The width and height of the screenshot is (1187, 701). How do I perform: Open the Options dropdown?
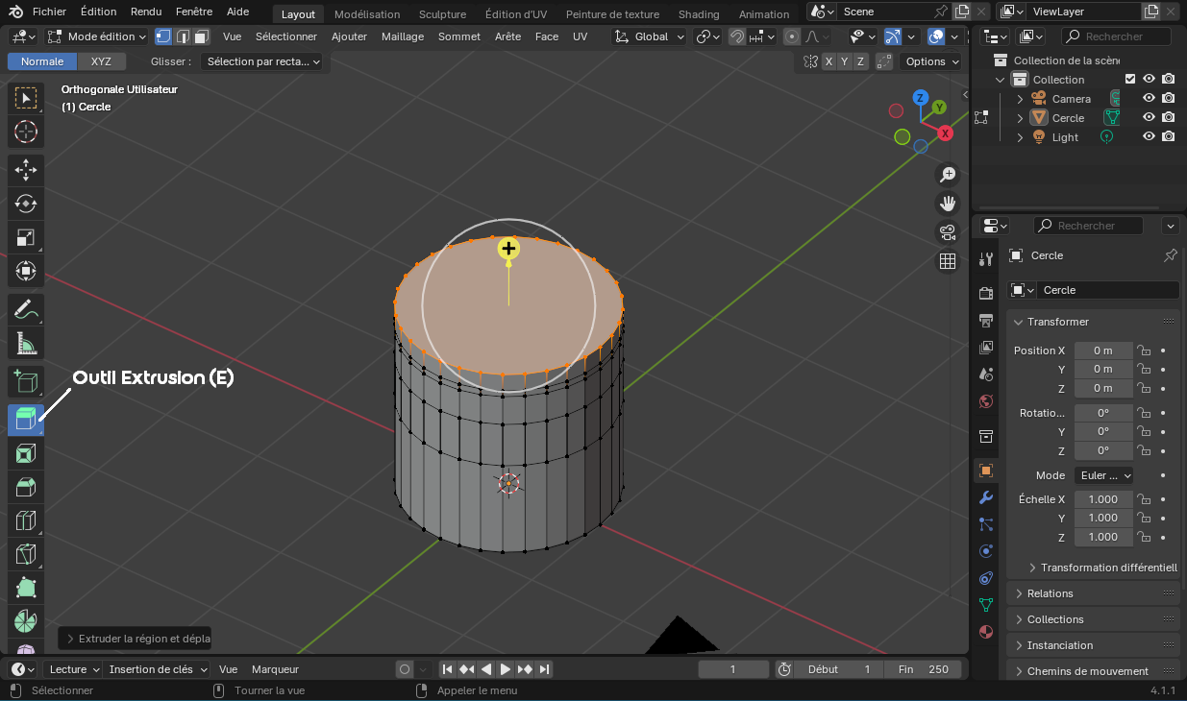click(x=931, y=61)
